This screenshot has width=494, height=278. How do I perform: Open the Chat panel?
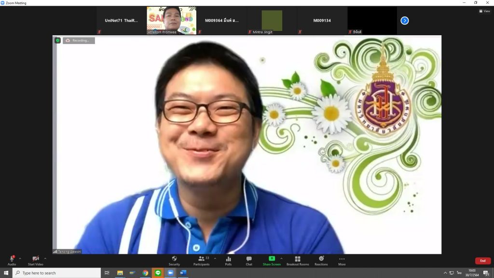click(x=249, y=260)
